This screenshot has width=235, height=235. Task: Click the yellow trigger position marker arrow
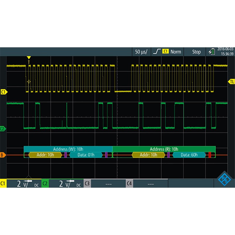coord(28,57)
